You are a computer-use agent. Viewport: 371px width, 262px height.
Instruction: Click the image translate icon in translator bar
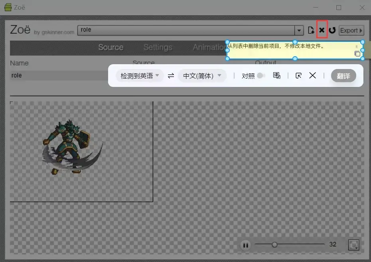click(x=276, y=75)
